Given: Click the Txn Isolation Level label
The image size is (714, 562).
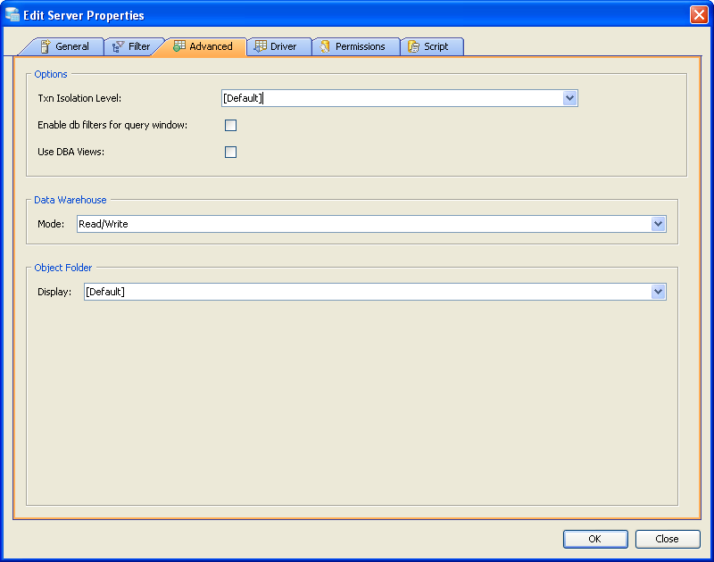Looking at the screenshot, I should (x=79, y=98).
